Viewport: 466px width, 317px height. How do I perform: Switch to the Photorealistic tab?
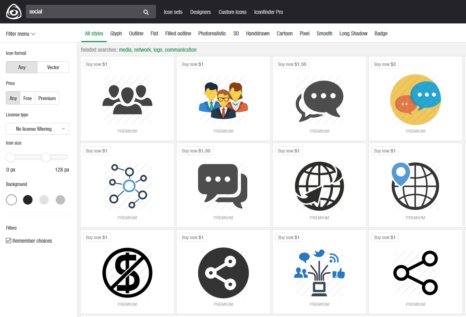[212, 33]
